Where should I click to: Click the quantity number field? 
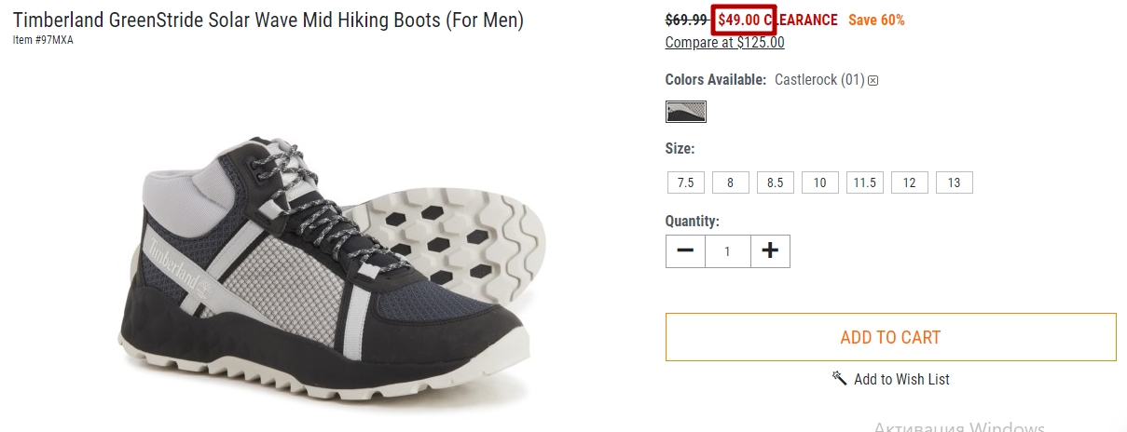point(728,251)
